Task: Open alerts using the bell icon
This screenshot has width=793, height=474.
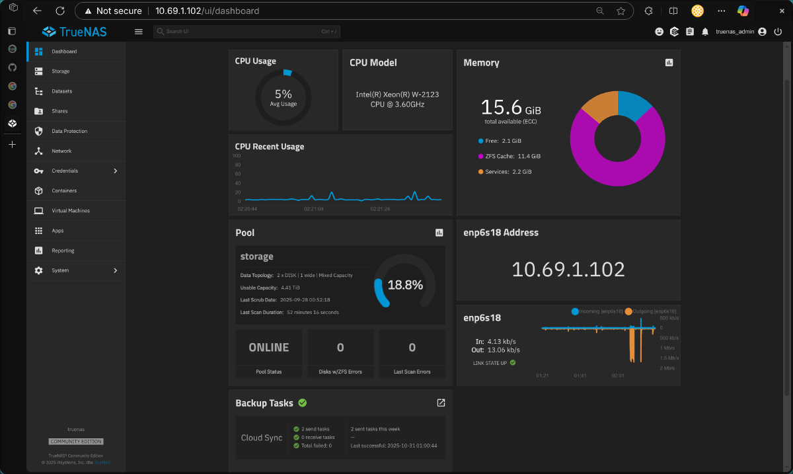Action: coord(705,31)
